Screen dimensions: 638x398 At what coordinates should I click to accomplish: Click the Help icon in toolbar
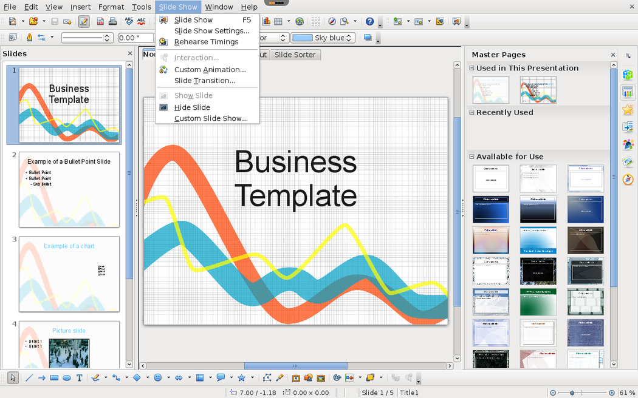pyautogui.click(x=369, y=22)
